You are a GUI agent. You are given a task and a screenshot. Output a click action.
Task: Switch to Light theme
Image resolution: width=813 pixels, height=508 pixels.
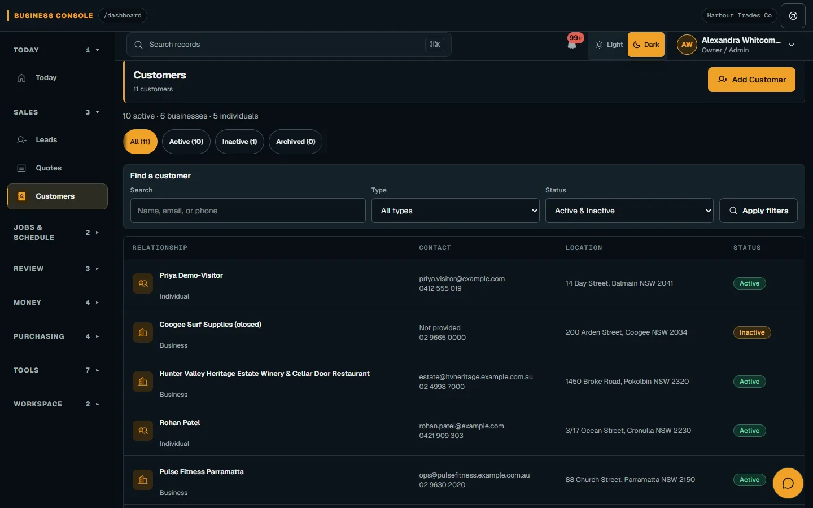(x=609, y=45)
